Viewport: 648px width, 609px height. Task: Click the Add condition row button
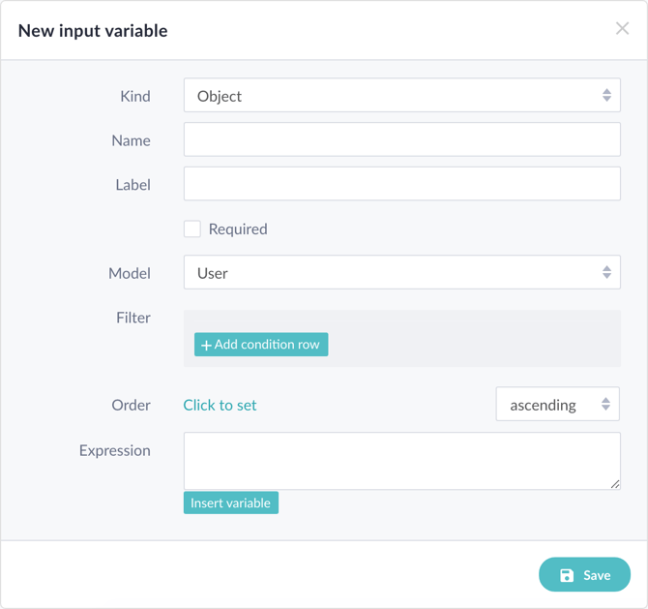coord(261,345)
